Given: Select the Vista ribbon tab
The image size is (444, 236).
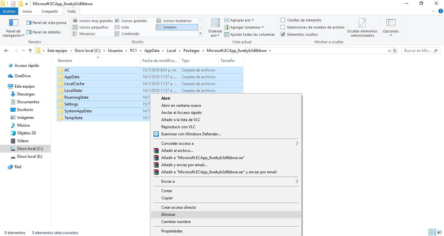Looking at the screenshot, I should click(71, 11).
